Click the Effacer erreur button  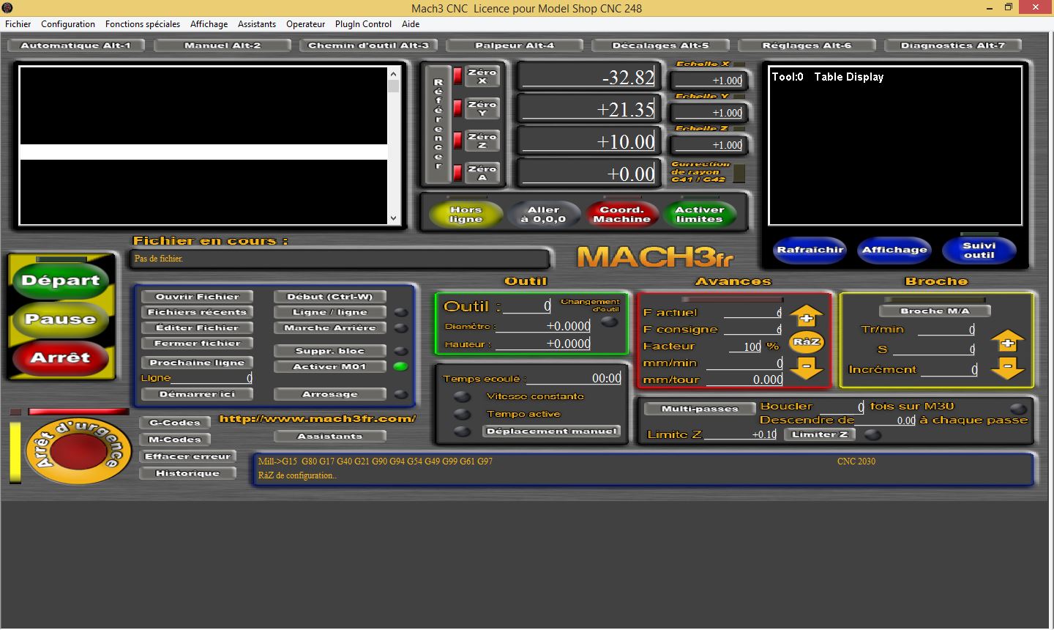[x=188, y=456]
